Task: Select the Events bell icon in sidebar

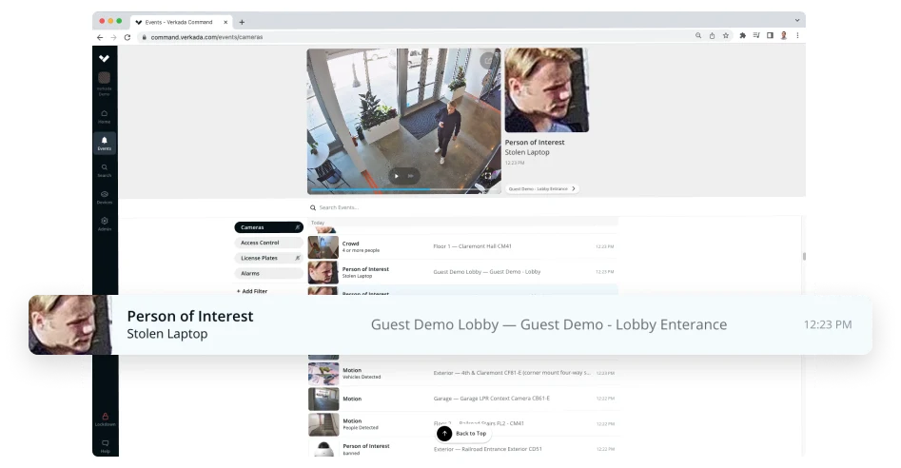Action: [104, 143]
